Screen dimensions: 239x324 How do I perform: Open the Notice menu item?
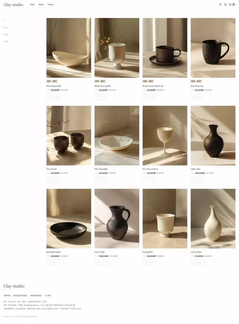(x=51, y=4)
